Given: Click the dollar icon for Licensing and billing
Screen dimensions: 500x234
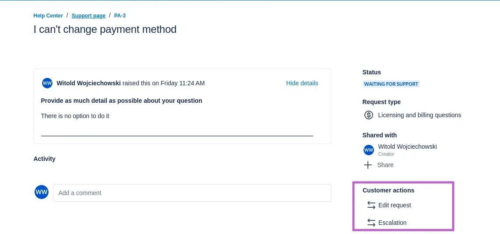Looking at the screenshot, I should pyautogui.click(x=369, y=115).
